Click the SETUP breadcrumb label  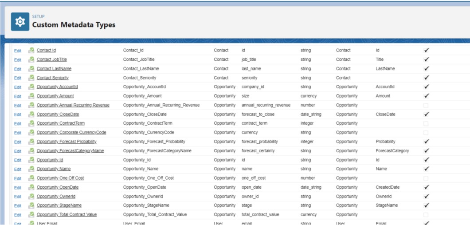pyautogui.click(x=39, y=16)
